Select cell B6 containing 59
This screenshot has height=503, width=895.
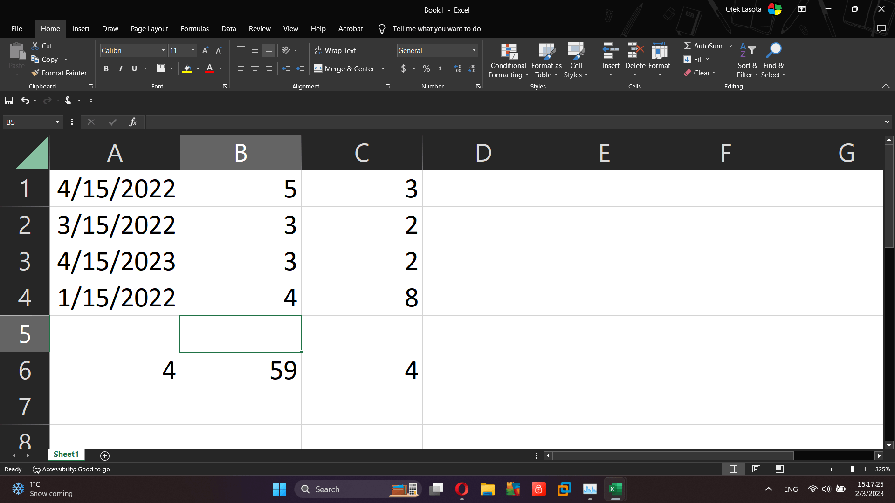coord(241,370)
